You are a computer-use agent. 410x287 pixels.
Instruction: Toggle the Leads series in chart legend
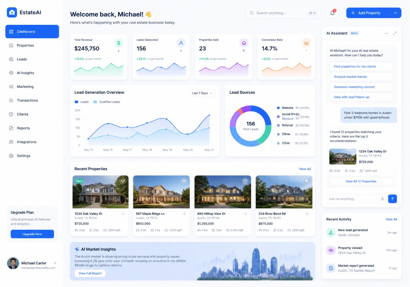pyautogui.click(x=81, y=102)
